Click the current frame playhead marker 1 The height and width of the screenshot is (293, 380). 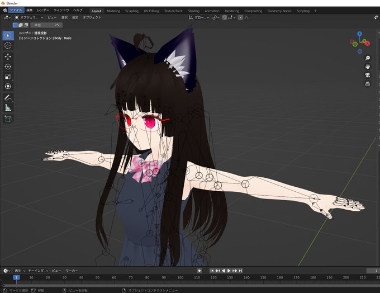[16, 277]
